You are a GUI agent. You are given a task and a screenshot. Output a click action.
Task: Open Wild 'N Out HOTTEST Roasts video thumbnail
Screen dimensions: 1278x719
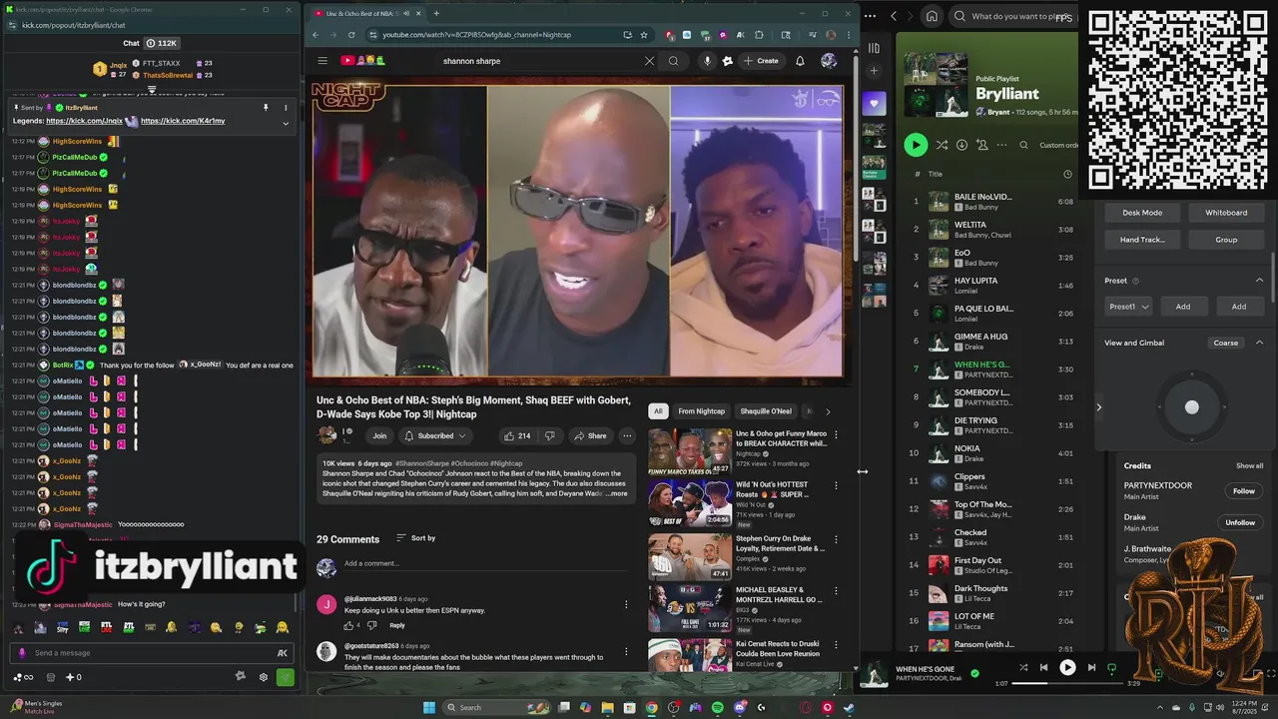click(x=690, y=504)
